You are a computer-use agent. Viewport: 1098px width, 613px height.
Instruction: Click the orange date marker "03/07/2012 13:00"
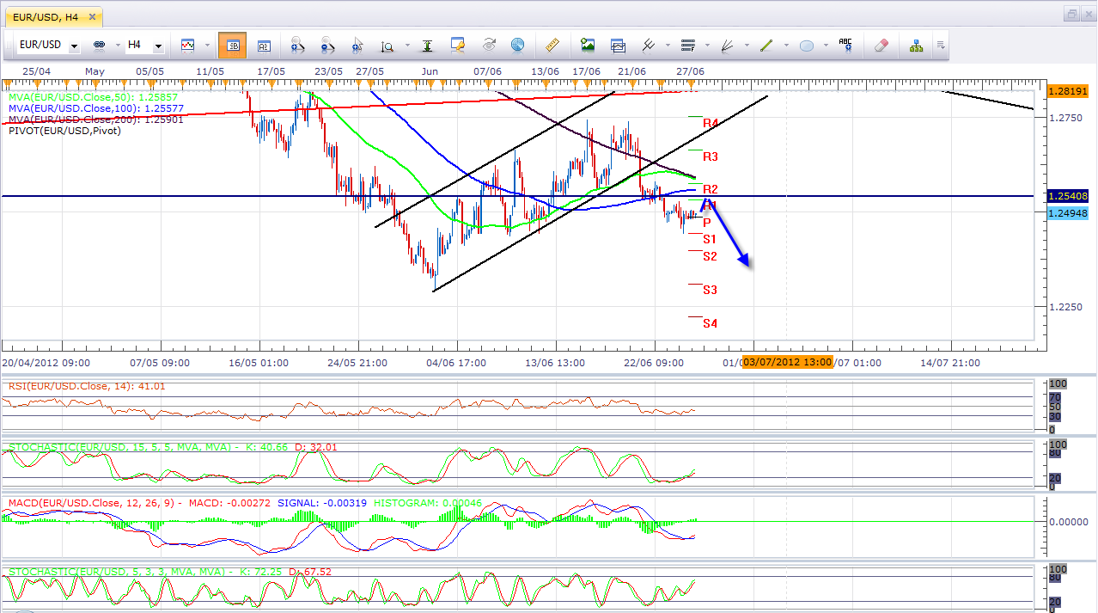788,362
